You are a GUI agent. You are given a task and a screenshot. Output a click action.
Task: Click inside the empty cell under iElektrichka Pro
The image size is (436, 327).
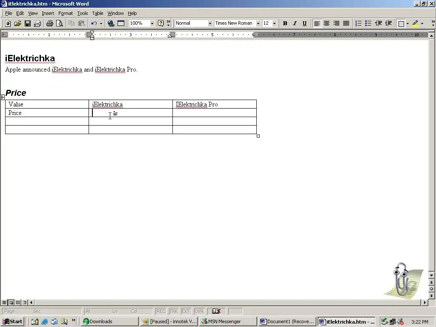click(x=215, y=112)
